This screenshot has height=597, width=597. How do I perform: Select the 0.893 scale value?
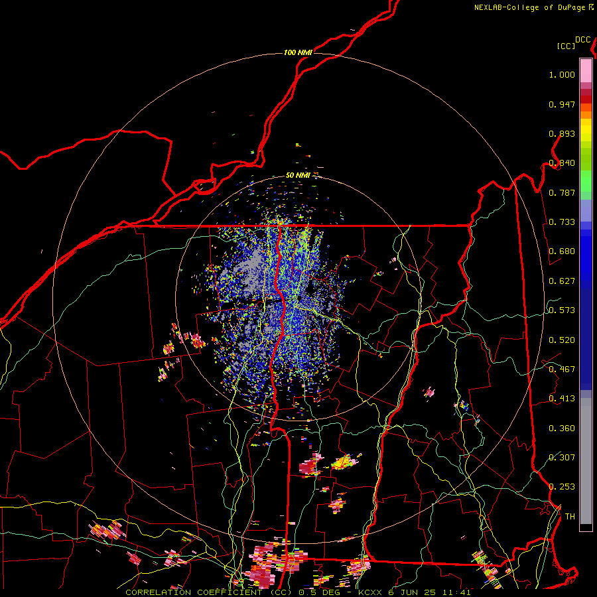pyautogui.click(x=562, y=133)
